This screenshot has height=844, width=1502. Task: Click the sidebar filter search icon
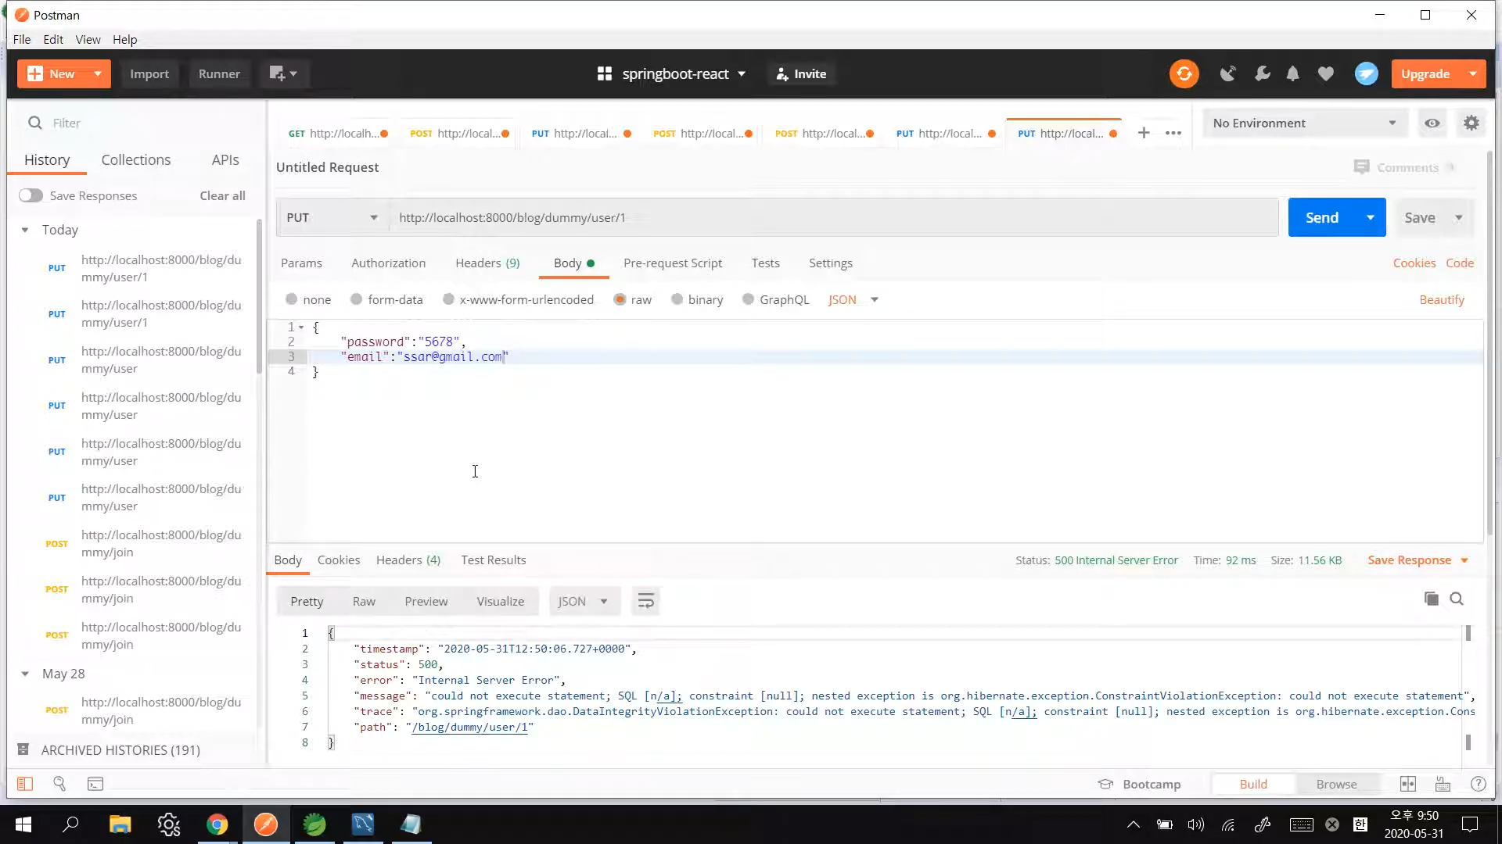point(34,123)
